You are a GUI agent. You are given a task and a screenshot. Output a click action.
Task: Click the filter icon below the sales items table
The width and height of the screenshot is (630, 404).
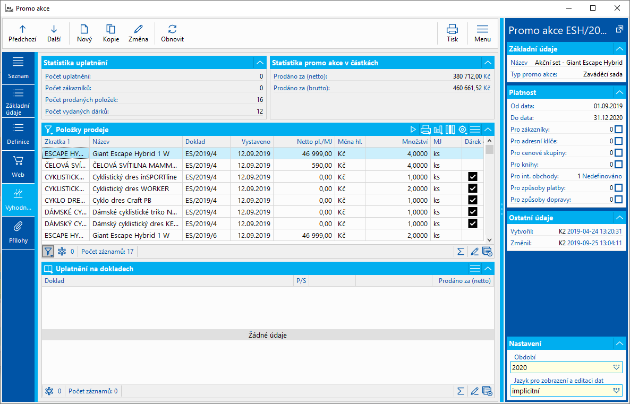click(x=48, y=251)
